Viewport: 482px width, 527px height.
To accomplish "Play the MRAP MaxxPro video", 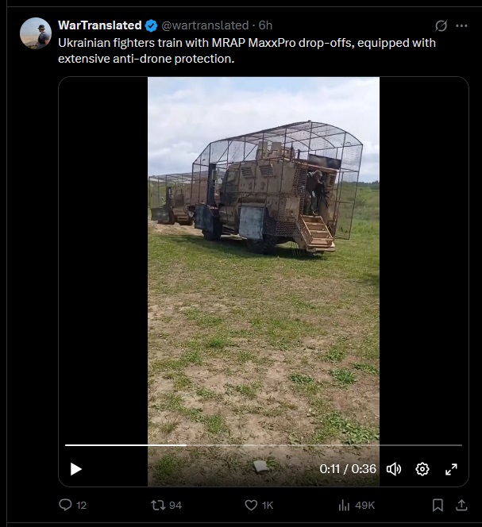I will (x=76, y=469).
